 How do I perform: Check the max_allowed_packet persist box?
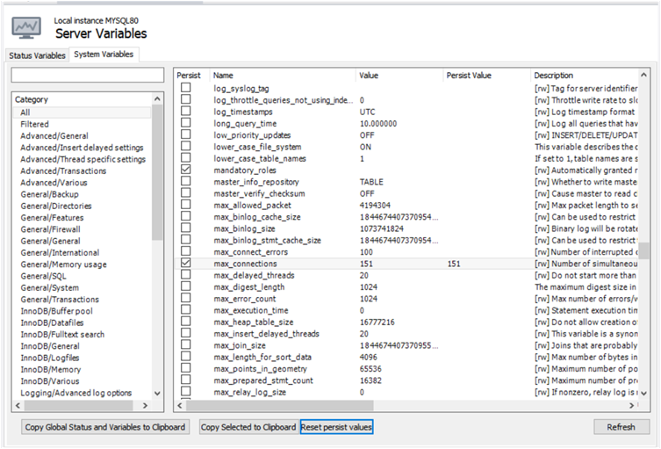coord(185,205)
